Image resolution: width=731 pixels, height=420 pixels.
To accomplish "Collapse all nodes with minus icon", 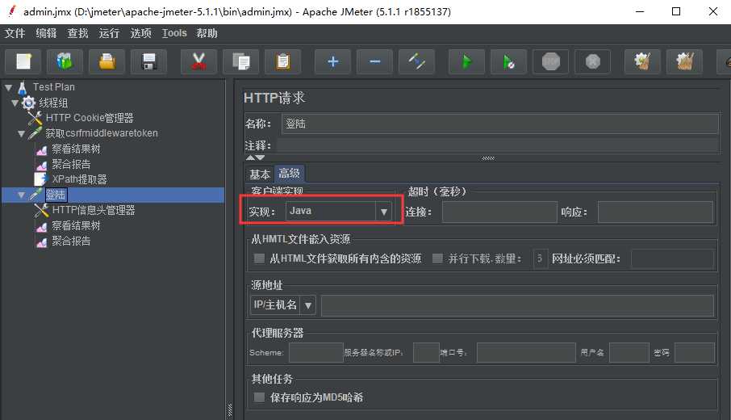I will click(375, 61).
